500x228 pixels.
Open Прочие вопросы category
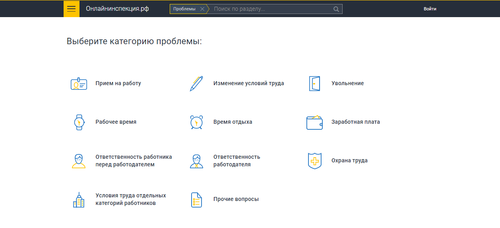pyautogui.click(x=236, y=199)
